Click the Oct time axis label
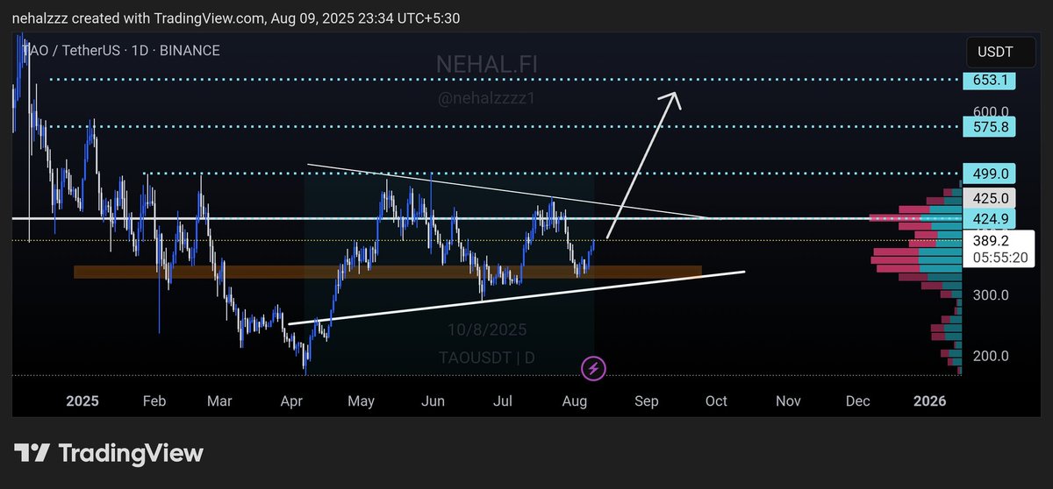 click(716, 401)
